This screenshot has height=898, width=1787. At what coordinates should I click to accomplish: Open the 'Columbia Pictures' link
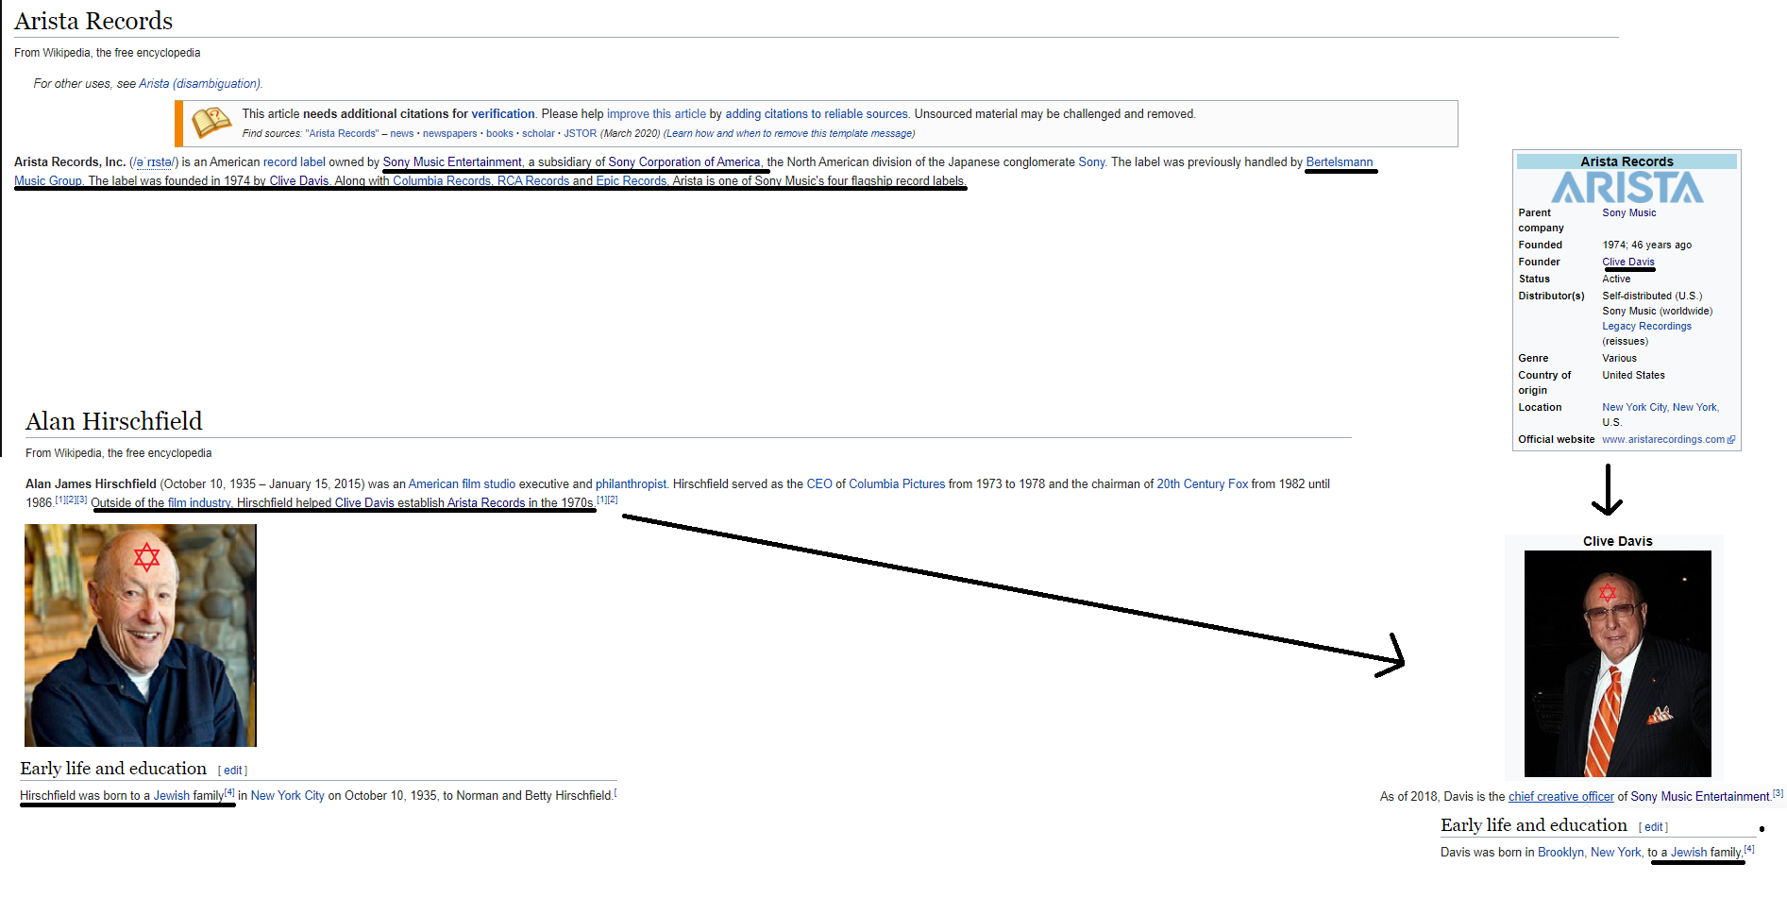[897, 484]
